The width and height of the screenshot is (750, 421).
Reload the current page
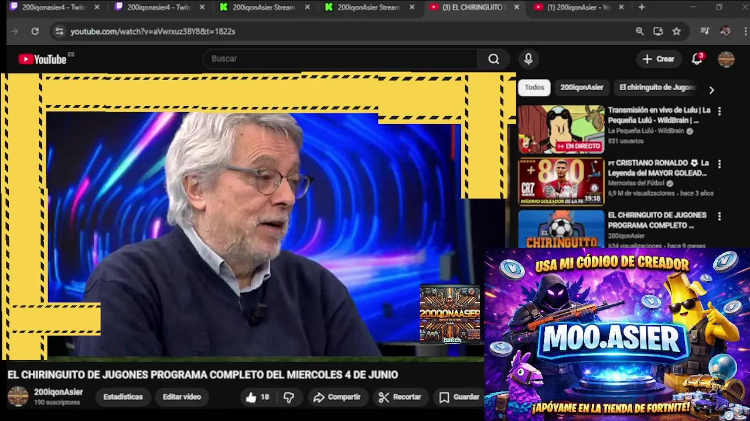point(35,32)
